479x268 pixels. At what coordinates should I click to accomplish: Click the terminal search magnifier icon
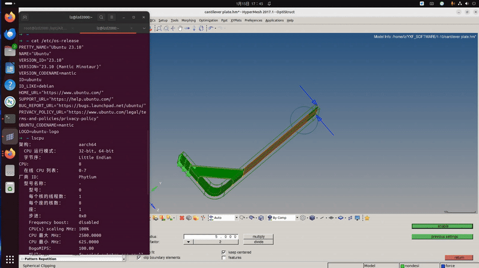[101, 17]
